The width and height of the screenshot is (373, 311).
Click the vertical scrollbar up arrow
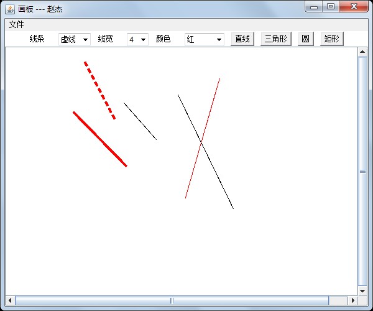[x=362, y=52]
